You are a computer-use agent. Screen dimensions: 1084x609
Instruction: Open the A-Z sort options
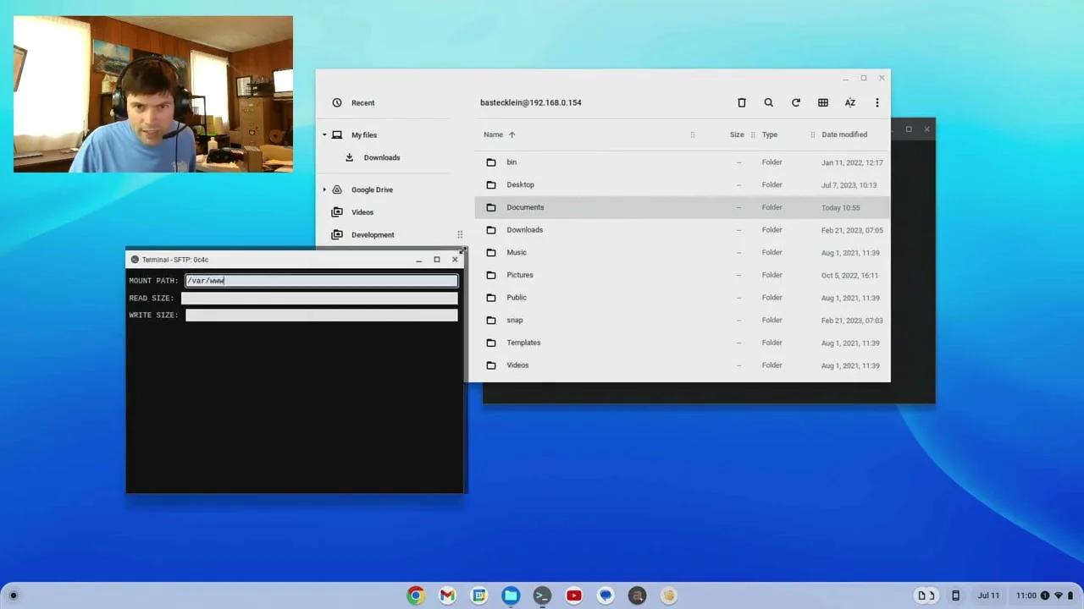[x=849, y=102]
